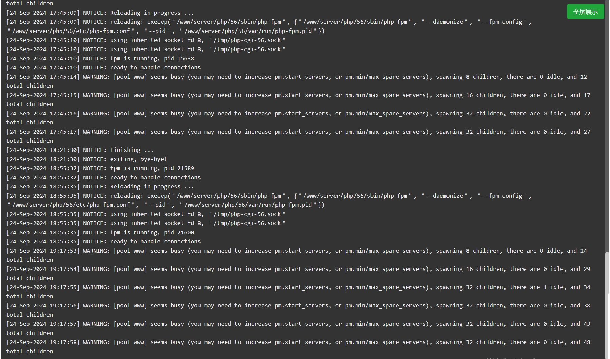
Task: Click the 17:45:17 warning with 27 total children
Action: pos(298,136)
